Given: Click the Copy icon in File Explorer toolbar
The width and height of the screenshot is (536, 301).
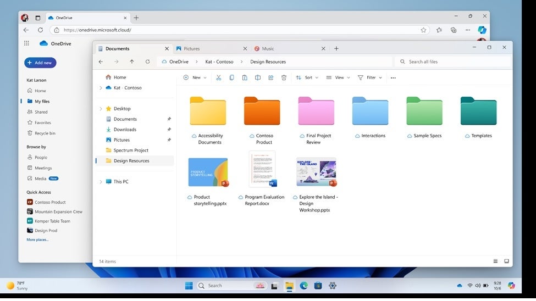Looking at the screenshot, I should (231, 77).
